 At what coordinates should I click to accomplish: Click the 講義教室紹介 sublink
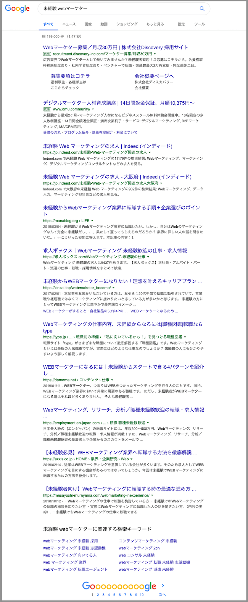tap(103, 133)
